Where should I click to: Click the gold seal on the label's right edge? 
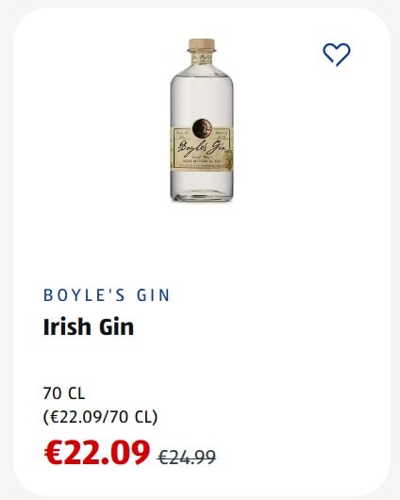point(228,159)
